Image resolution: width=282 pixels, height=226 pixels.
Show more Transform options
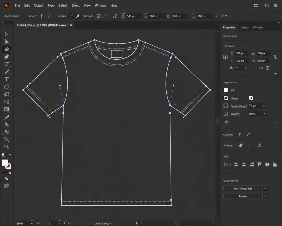275,73
